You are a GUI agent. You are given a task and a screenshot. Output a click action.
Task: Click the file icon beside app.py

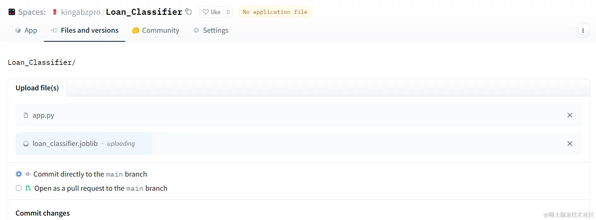pos(26,115)
